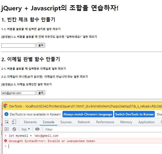The image size is (162, 154).
Task: Focus the console Filter field
Action: (103, 129)
